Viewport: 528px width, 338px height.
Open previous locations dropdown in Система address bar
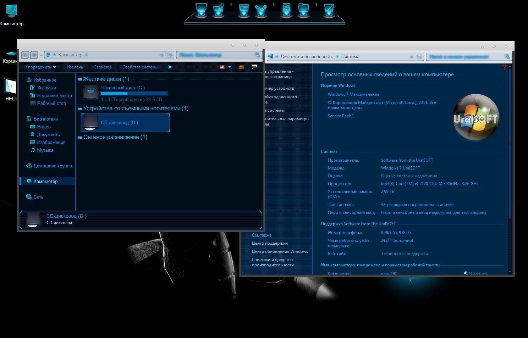point(412,57)
